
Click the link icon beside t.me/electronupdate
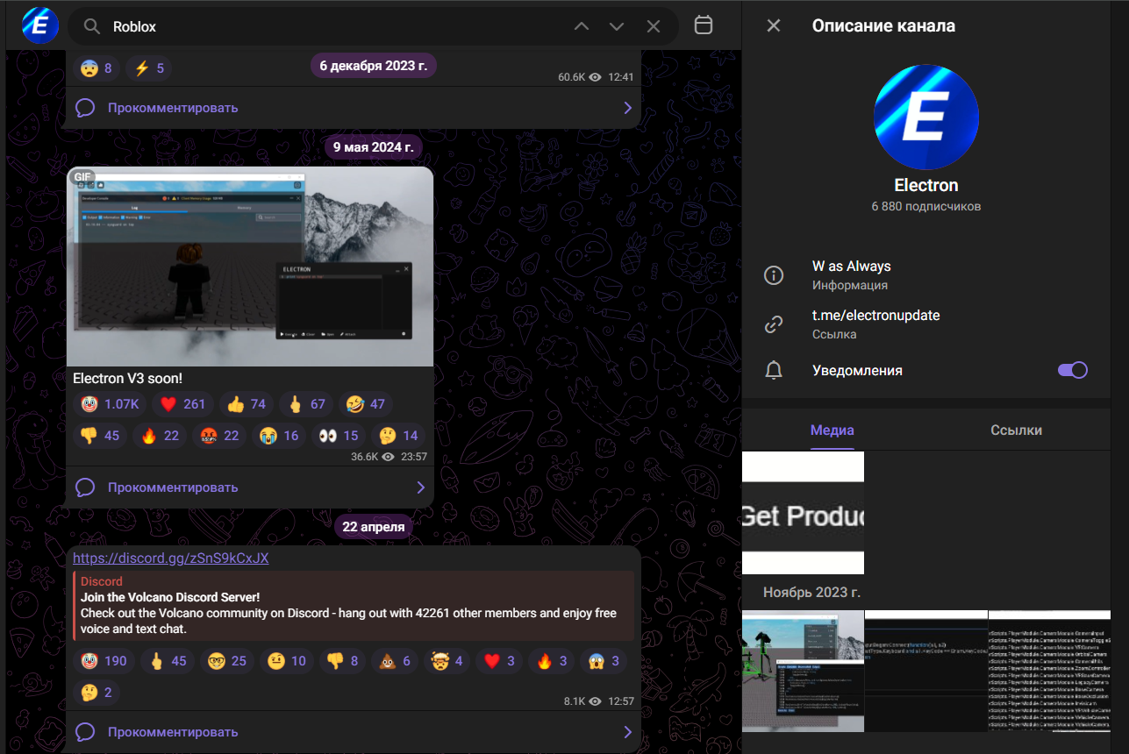(x=774, y=324)
